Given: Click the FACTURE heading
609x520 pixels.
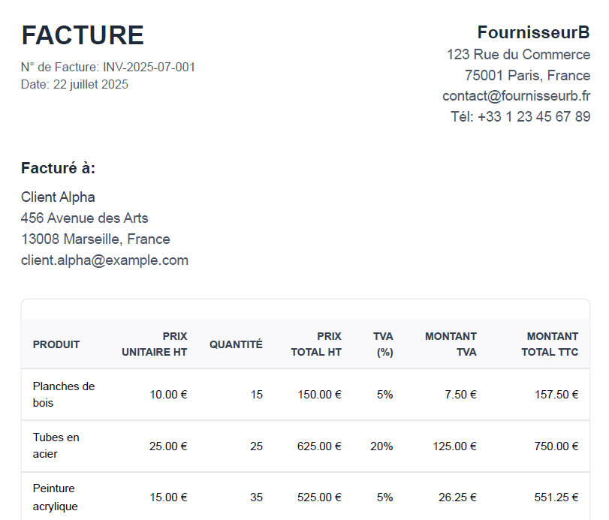Looking at the screenshot, I should tap(83, 35).
